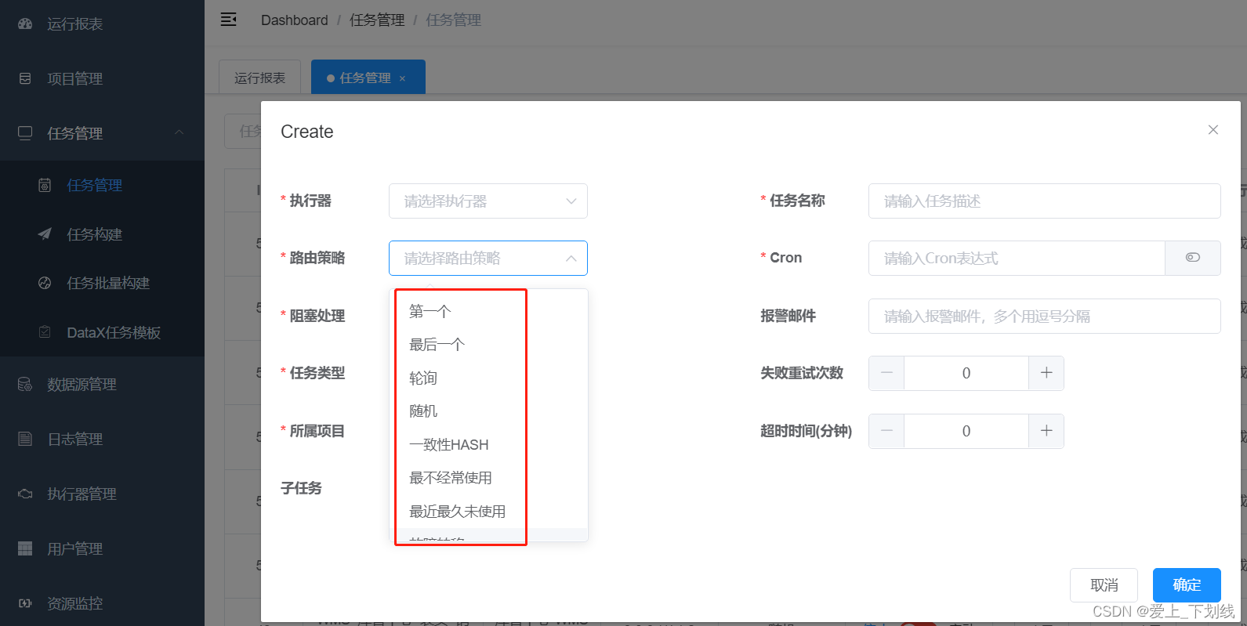Screen dimensions: 1247x626
Task: Click the first 任务管理 breadcrumb
Action: tap(377, 20)
